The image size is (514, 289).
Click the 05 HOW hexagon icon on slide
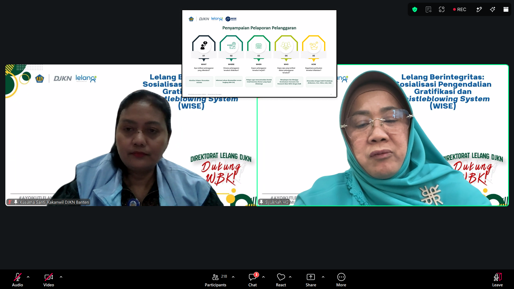(x=314, y=45)
